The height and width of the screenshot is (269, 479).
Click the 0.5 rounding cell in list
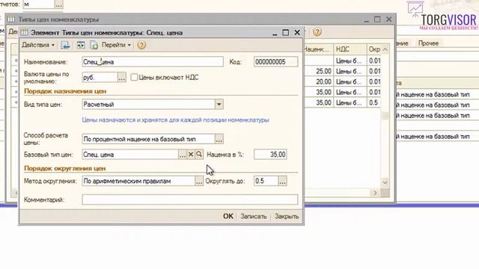(x=374, y=102)
